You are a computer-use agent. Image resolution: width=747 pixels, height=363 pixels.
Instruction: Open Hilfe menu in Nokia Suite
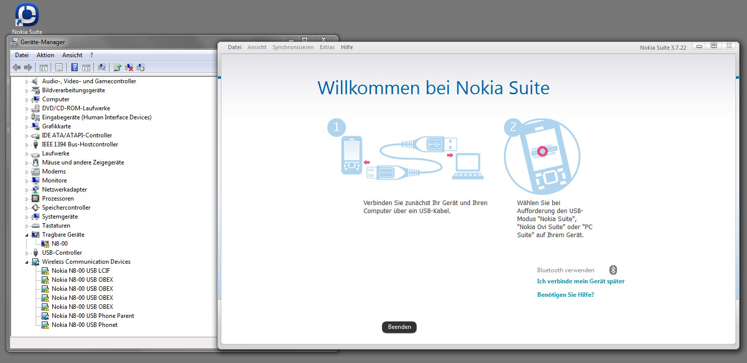[x=347, y=47]
